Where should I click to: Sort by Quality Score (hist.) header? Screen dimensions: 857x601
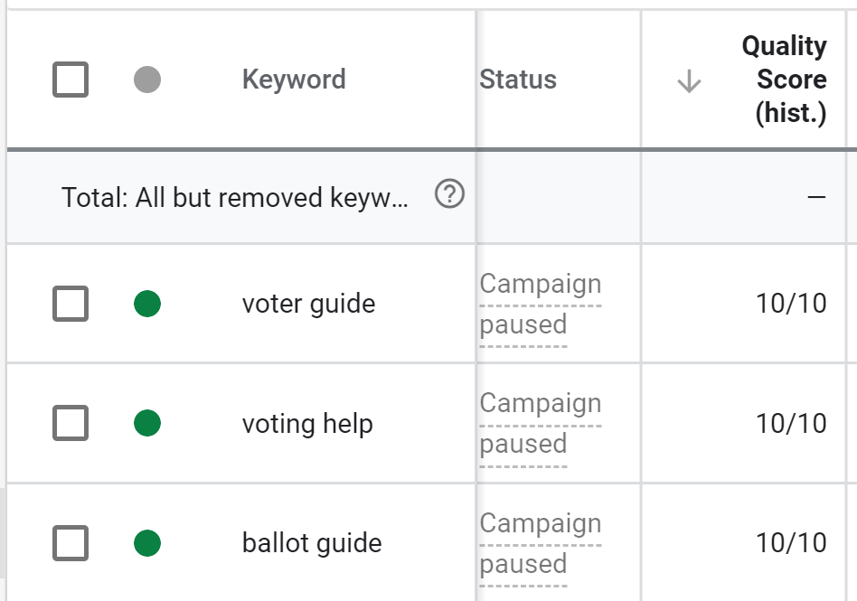tap(784, 80)
